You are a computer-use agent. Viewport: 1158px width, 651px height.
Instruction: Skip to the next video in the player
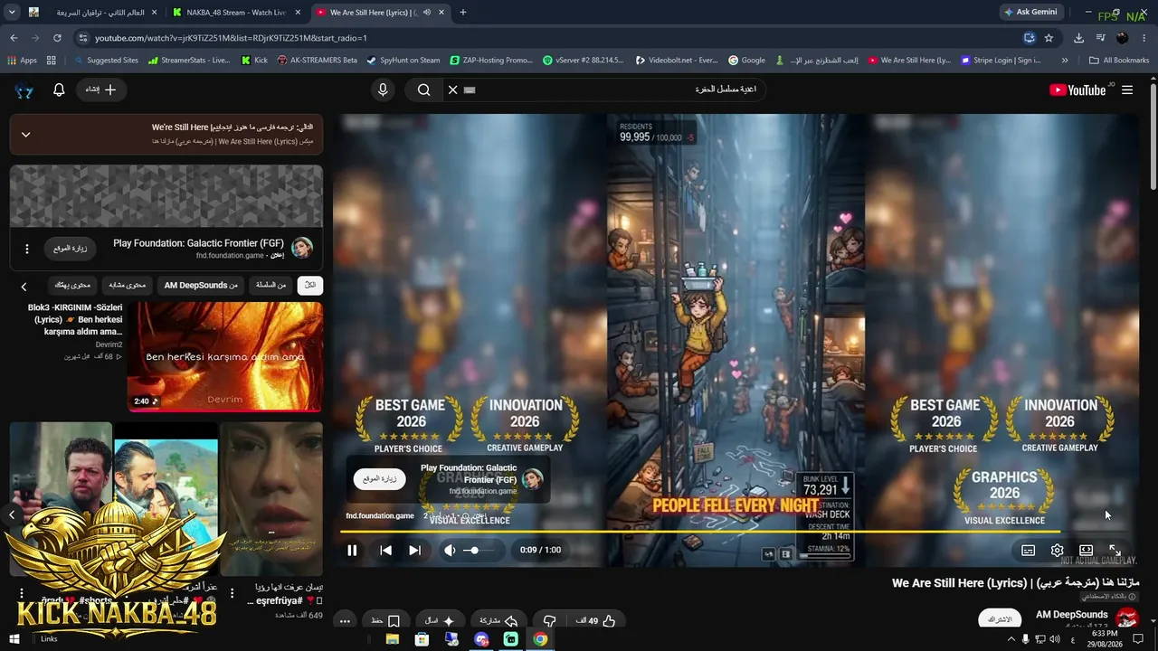(414, 550)
